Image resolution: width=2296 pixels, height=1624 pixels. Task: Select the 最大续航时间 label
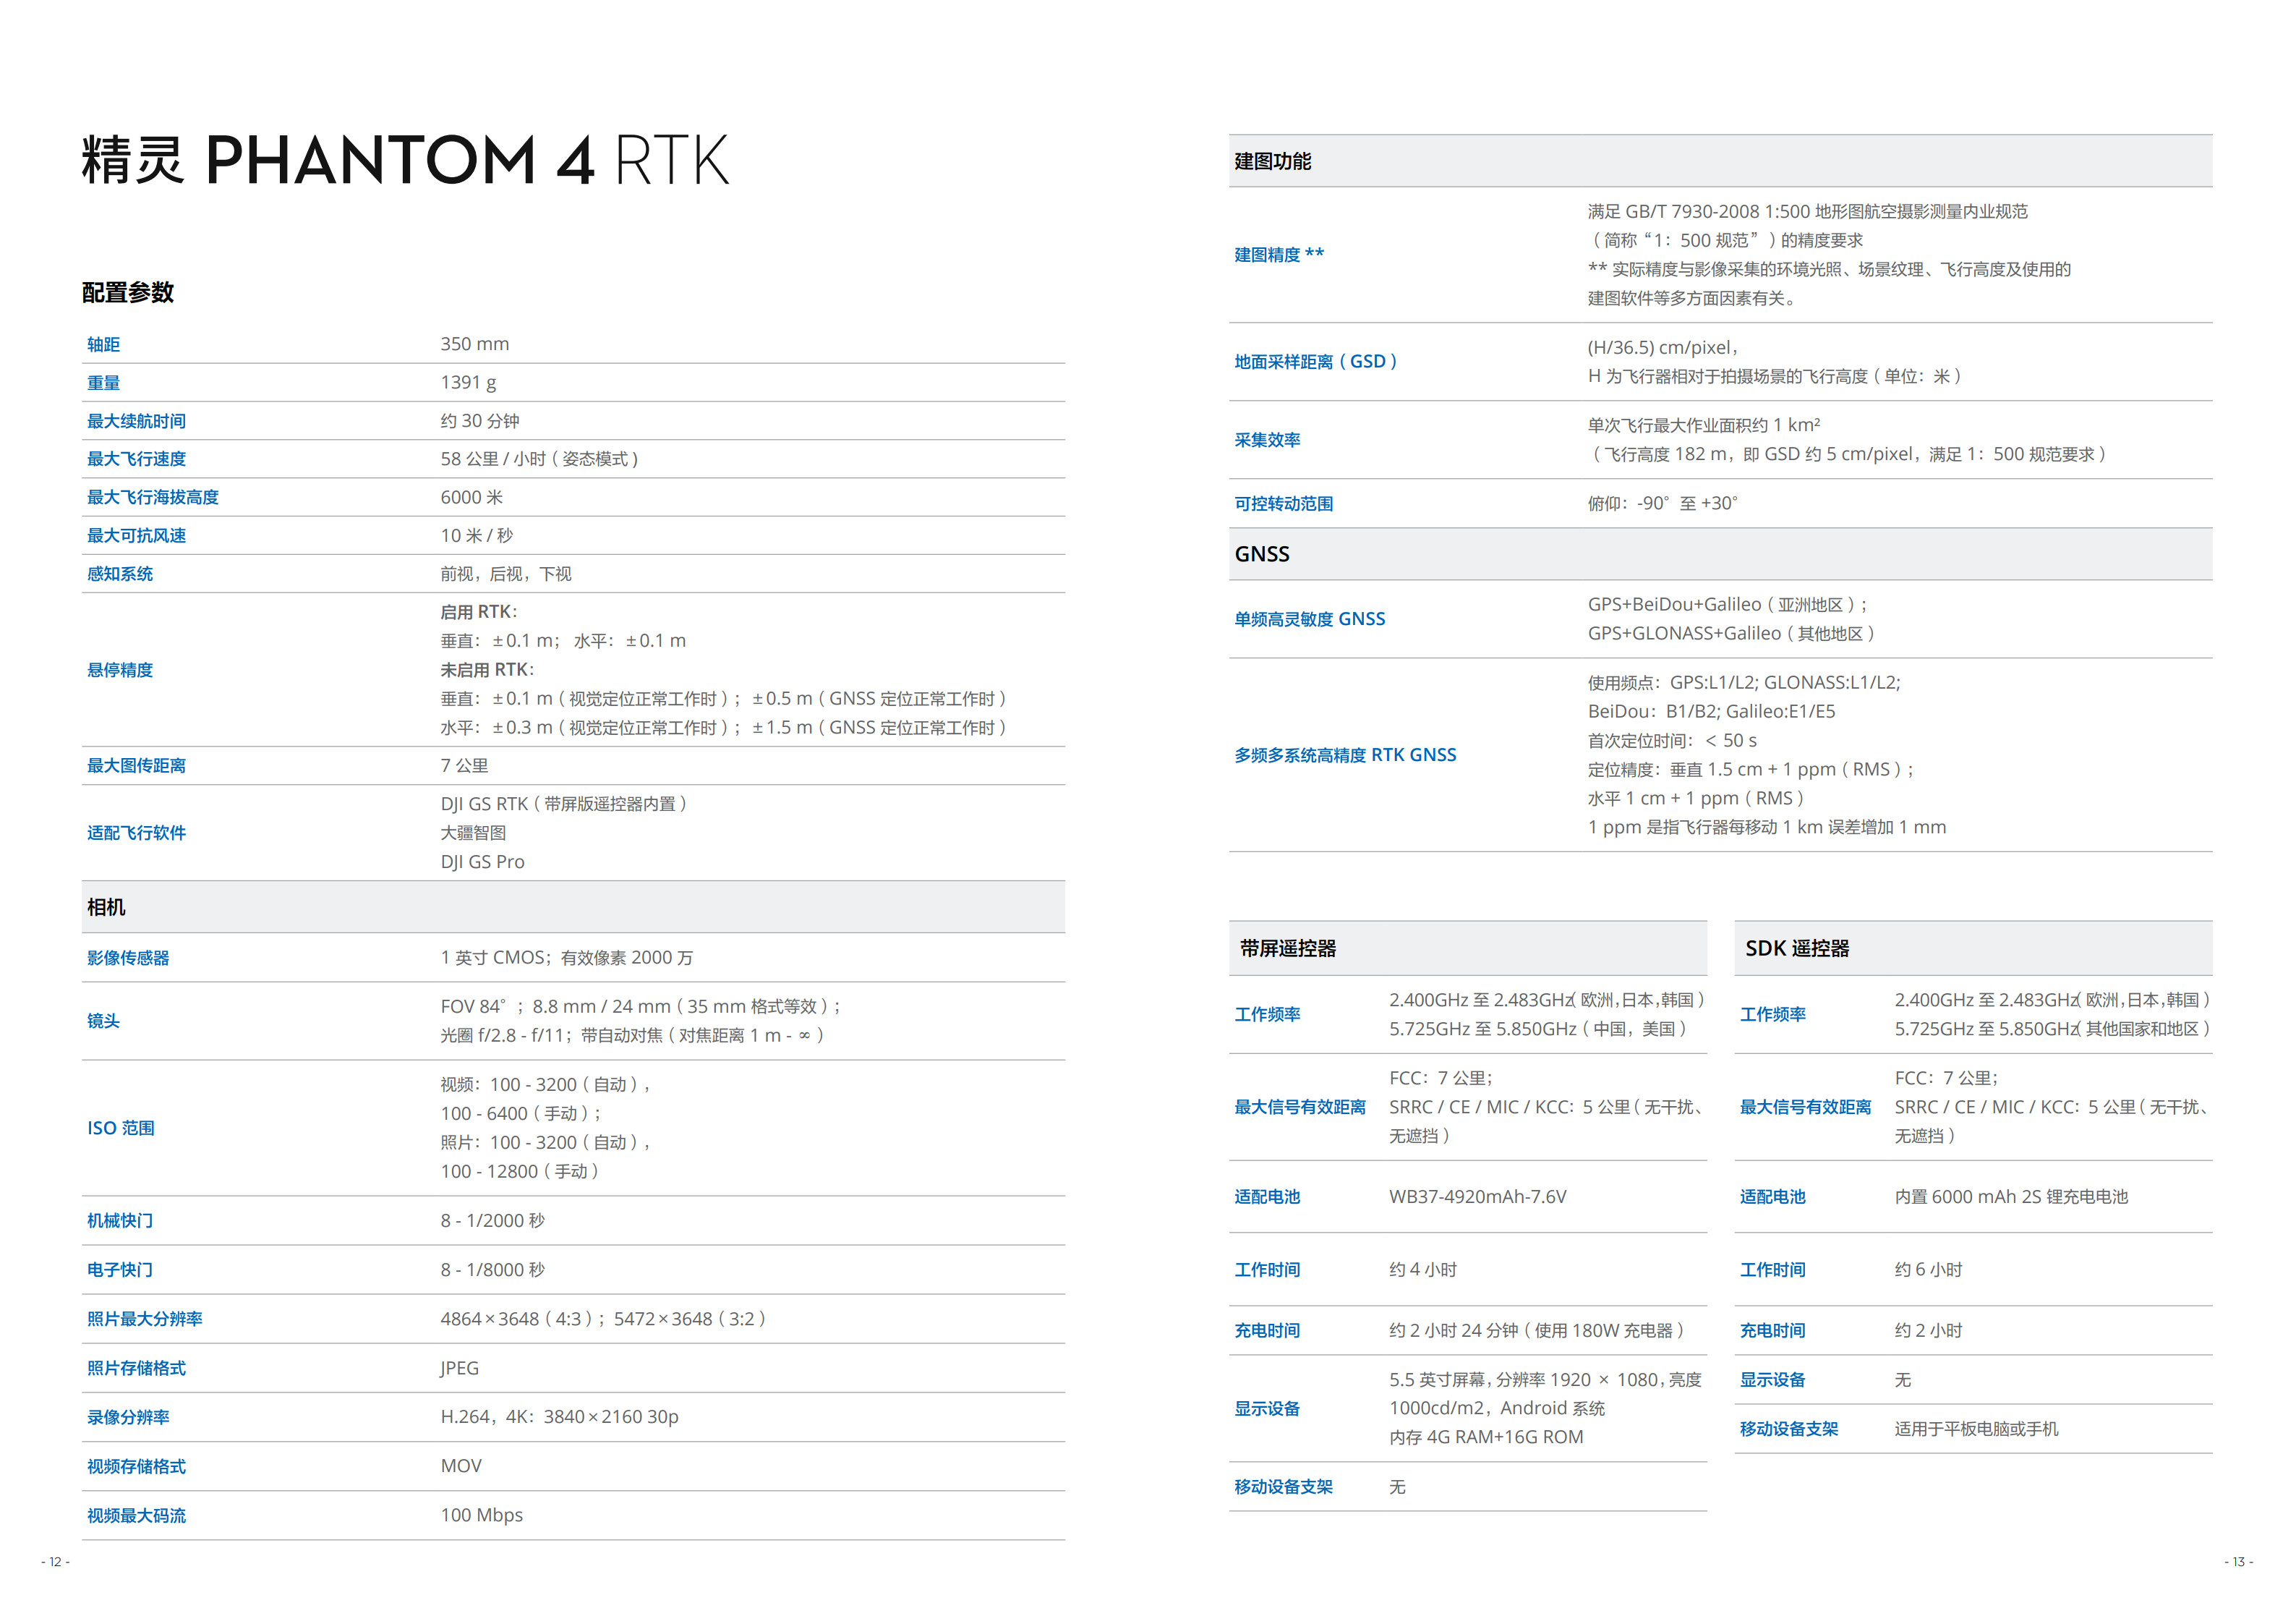coord(136,421)
